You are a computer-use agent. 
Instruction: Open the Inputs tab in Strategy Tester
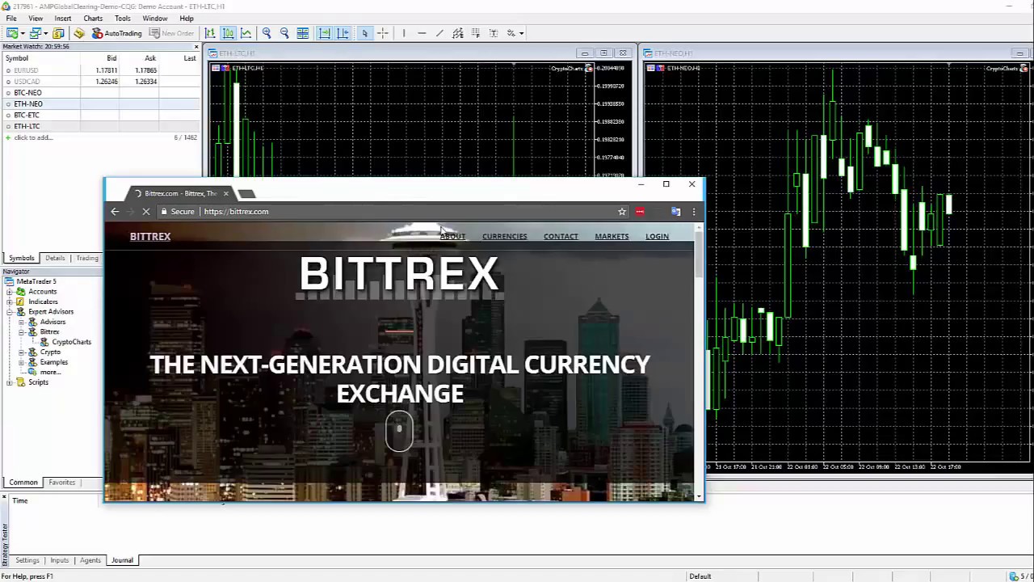[x=59, y=560]
